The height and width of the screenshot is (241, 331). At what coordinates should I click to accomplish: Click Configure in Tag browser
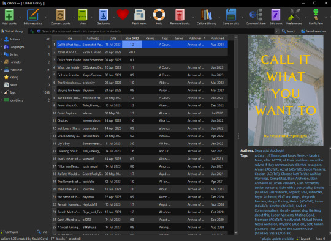[x=10, y=232]
